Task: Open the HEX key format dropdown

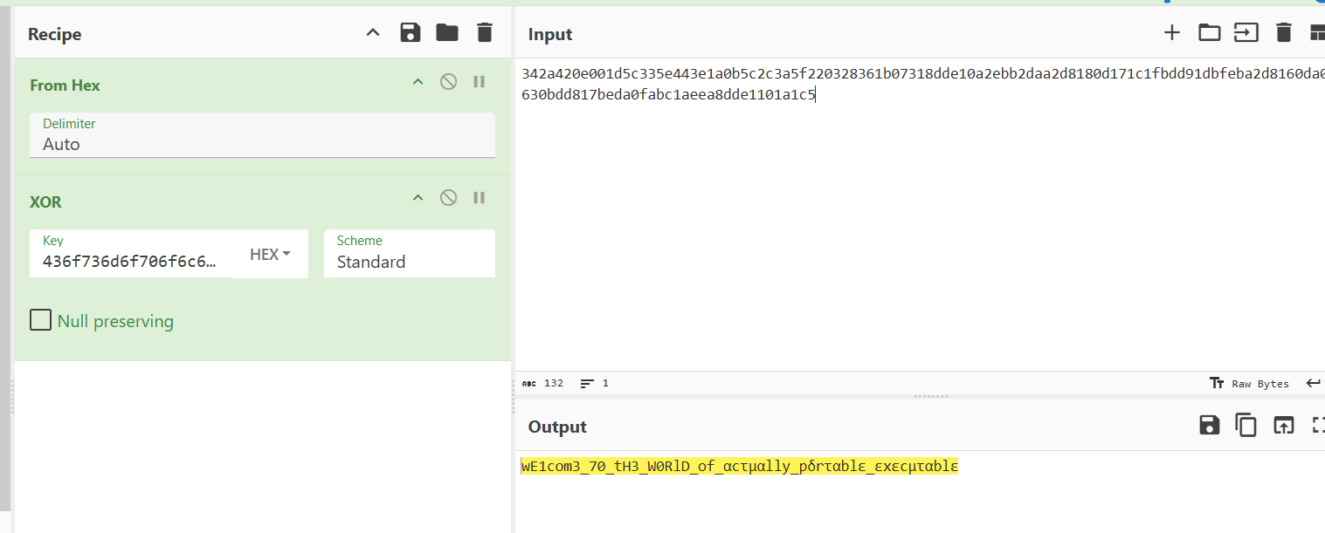Action: 270,255
